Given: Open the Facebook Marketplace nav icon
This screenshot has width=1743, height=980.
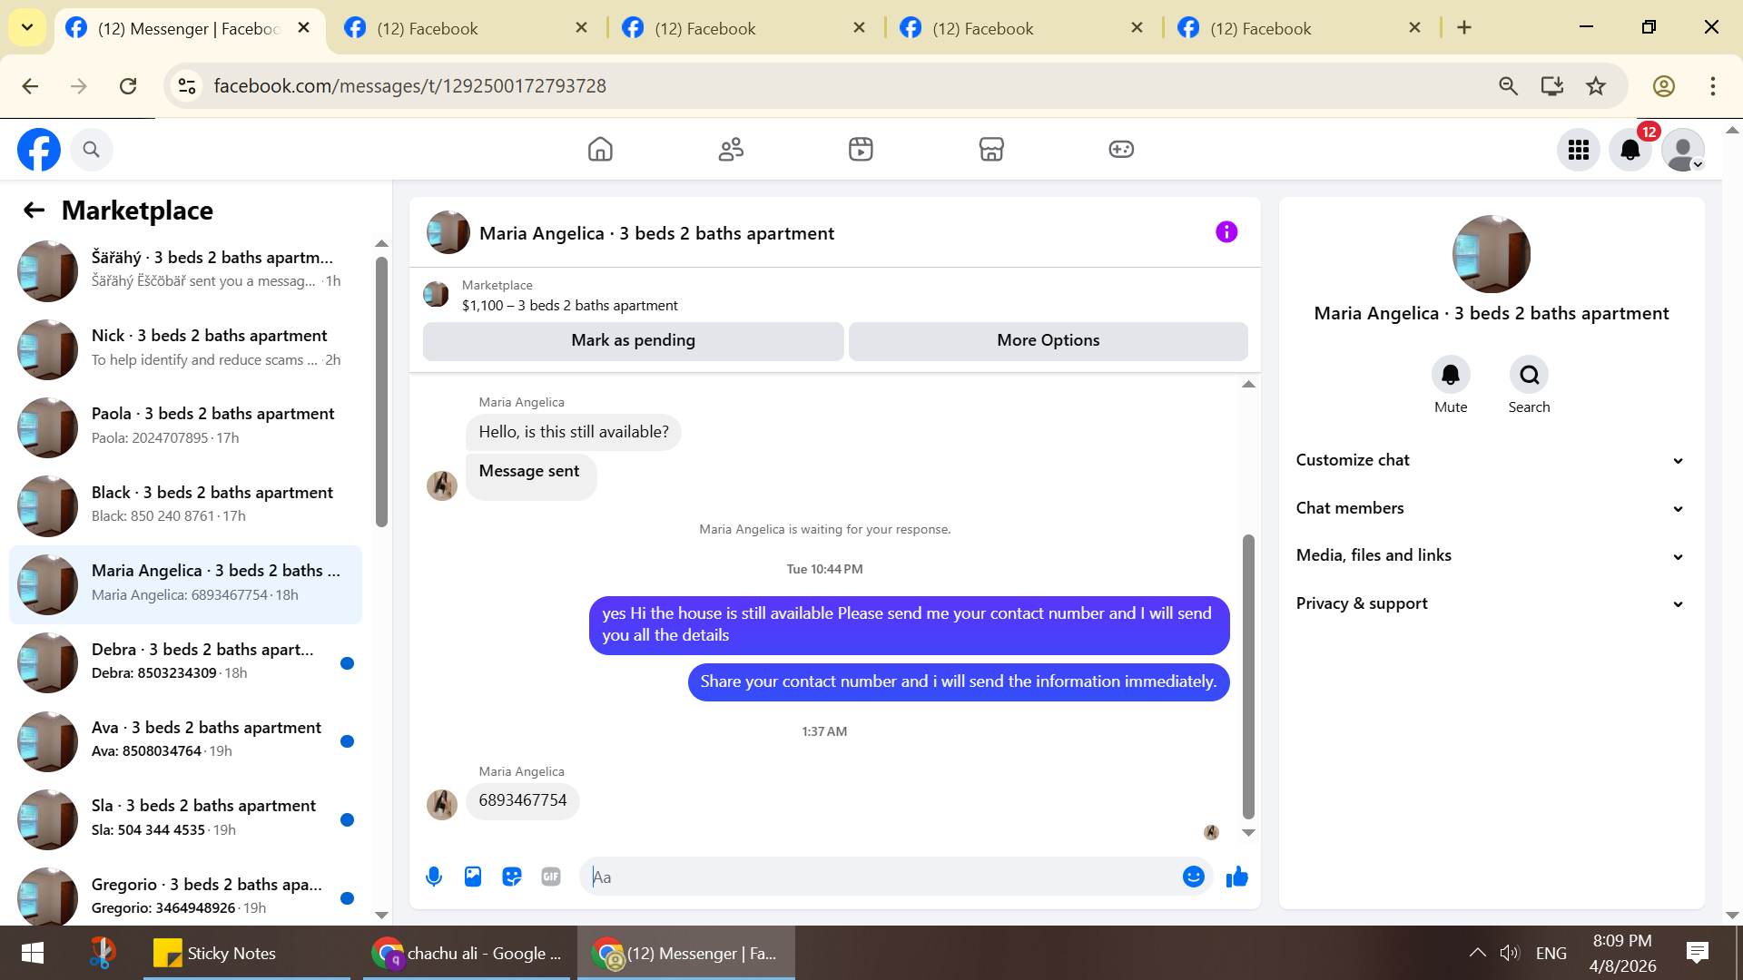Looking at the screenshot, I should 990,150.
